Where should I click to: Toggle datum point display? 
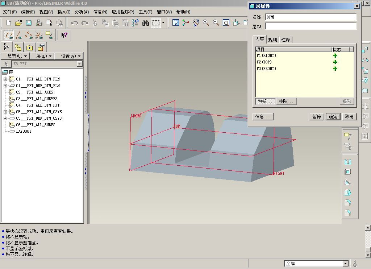(29, 35)
